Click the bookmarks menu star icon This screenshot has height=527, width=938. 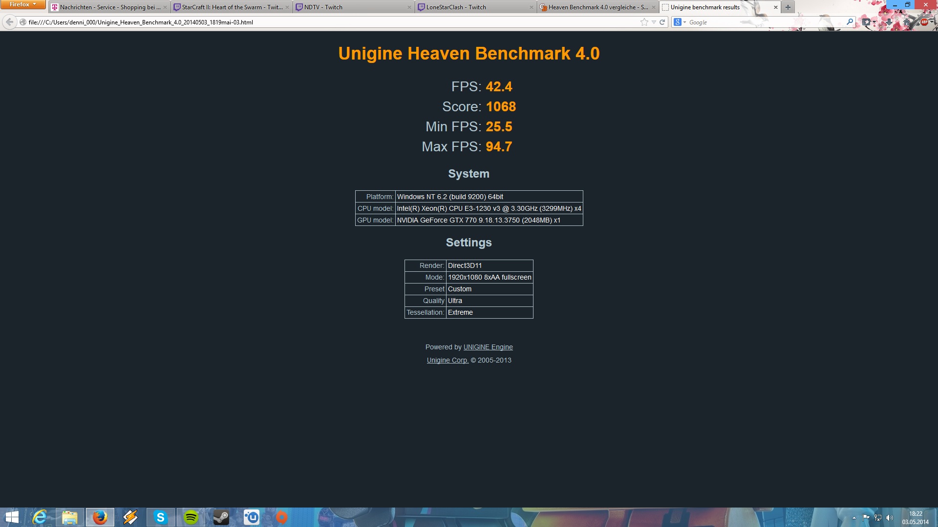(867, 22)
